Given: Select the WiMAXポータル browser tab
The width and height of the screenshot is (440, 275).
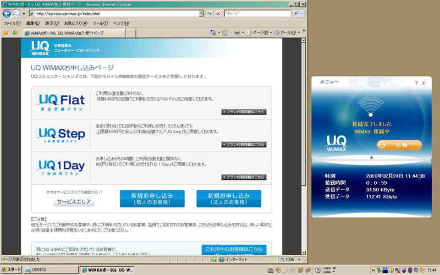Looking at the screenshot, I should 74,33.
